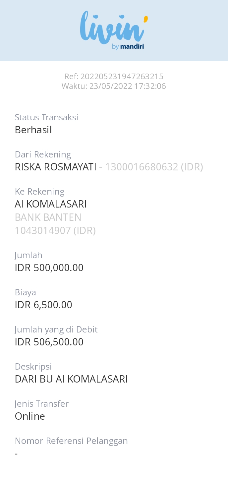Tap the Livin' by Mandiri logo

(x=114, y=30)
